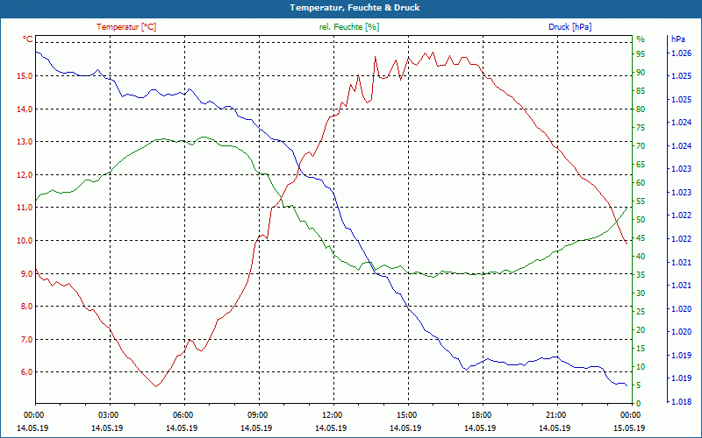
Task: Click the '21:00' time axis label
Action: [555, 415]
